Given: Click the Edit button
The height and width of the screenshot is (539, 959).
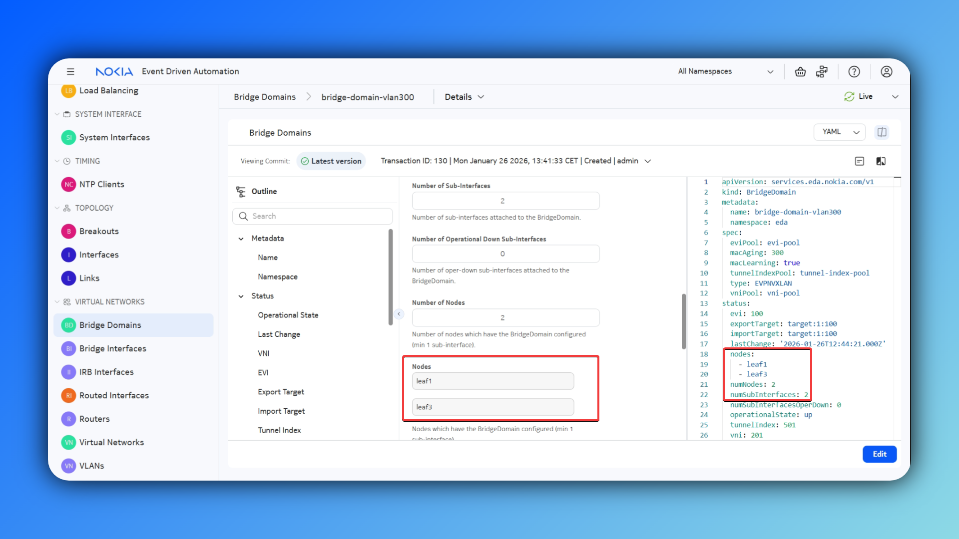Looking at the screenshot, I should 879,454.
